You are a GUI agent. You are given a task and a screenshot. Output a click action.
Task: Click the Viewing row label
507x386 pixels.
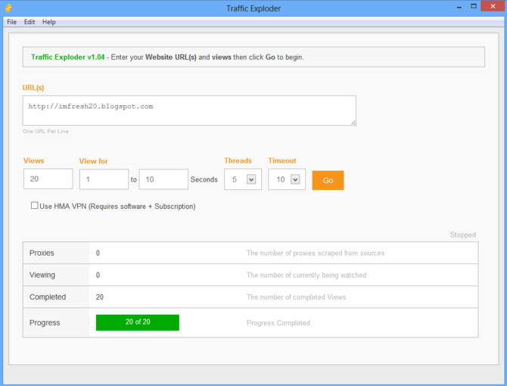tap(42, 275)
